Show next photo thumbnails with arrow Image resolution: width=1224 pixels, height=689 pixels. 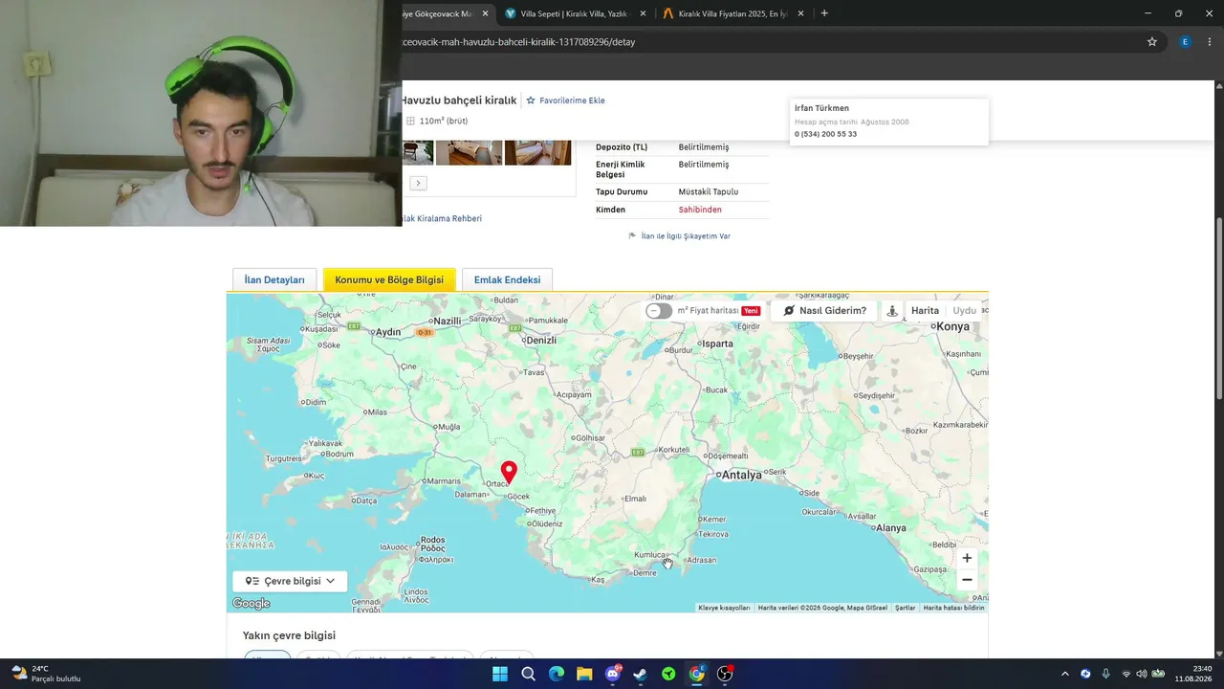[418, 183]
